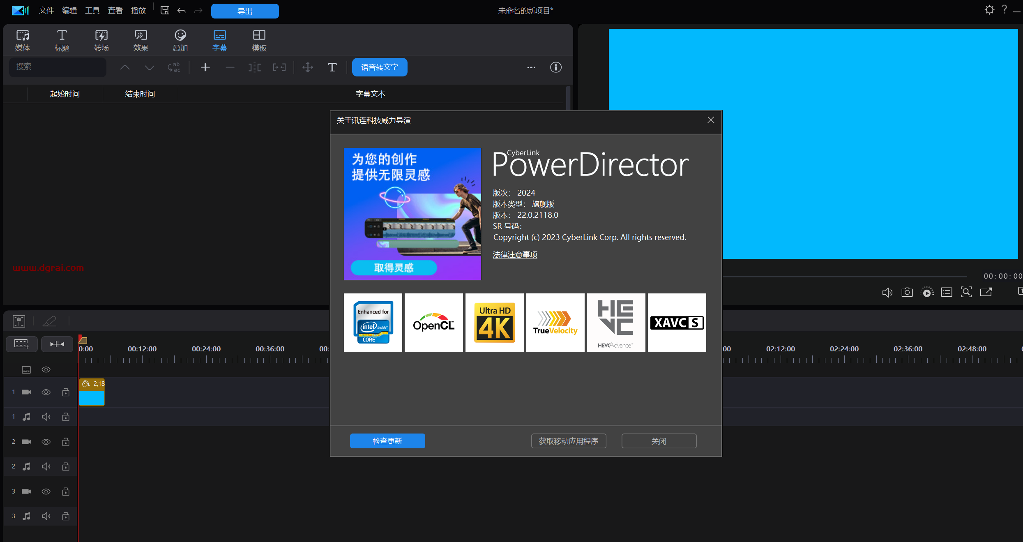This screenshot has height=542, width=1023.
Task: Go to previous search result arrow
Action: [125, 67]
